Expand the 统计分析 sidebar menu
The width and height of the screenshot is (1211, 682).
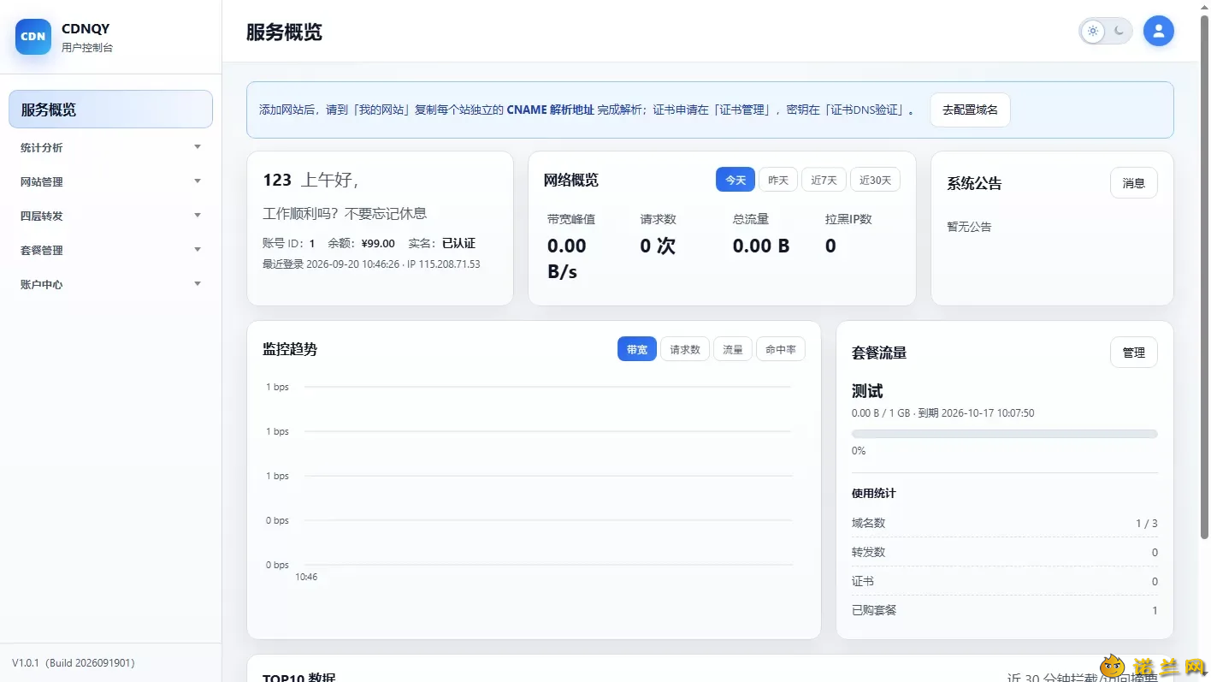[110, 147]
